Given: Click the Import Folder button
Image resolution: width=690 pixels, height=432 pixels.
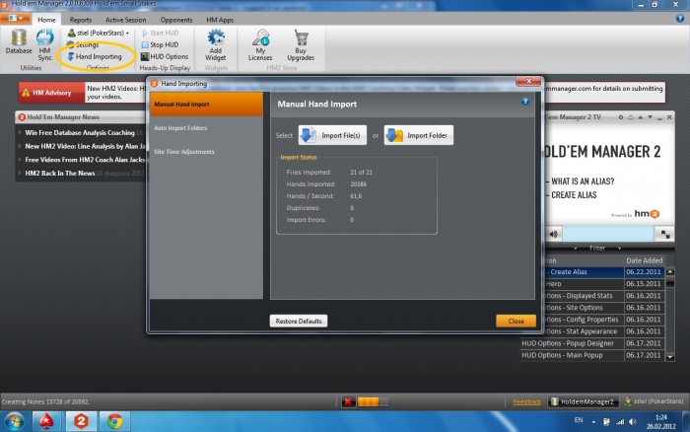Looking at the screenshot, I should (419, 135).
